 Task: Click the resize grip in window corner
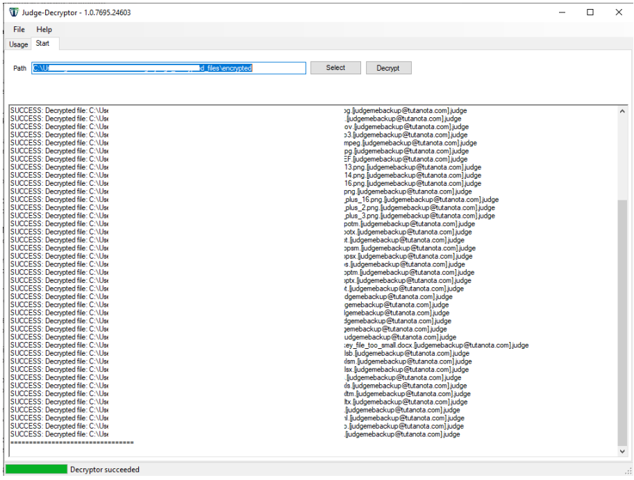[628, 474]
